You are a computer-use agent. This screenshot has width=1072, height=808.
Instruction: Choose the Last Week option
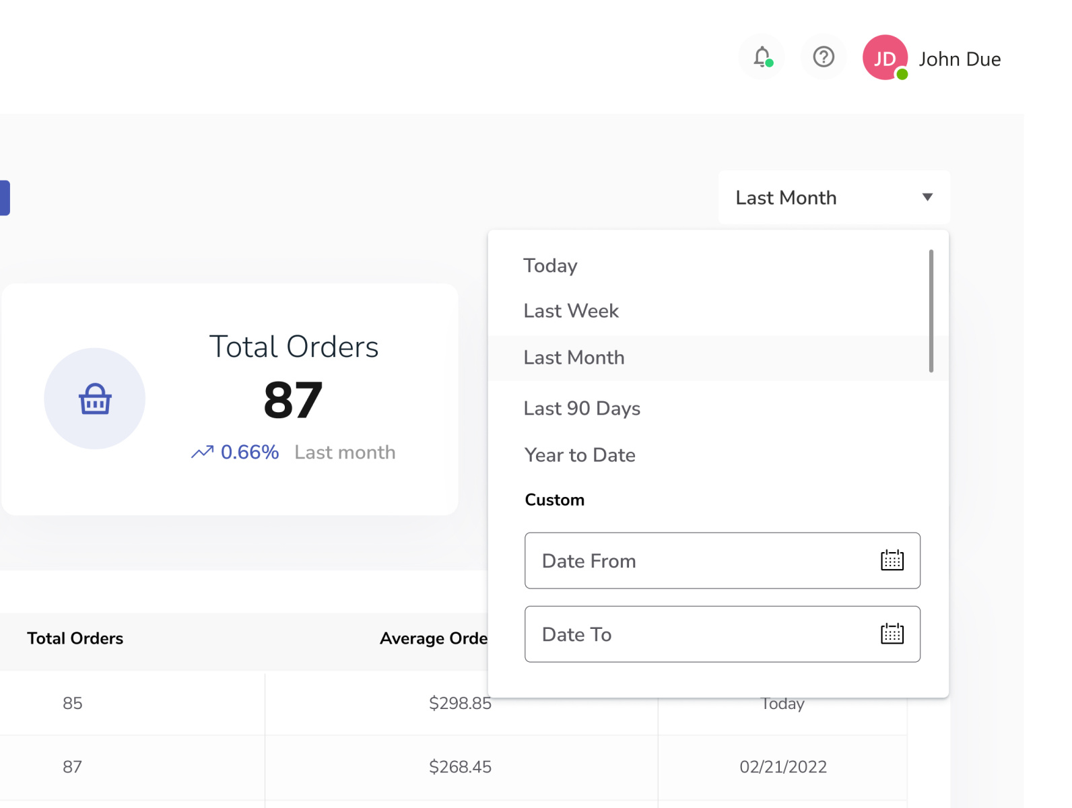[x=571, y=311]
